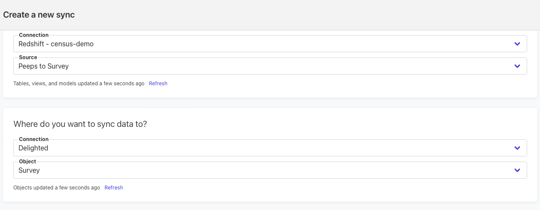Click the "Connection" label above Delighted

coord(34,139)
